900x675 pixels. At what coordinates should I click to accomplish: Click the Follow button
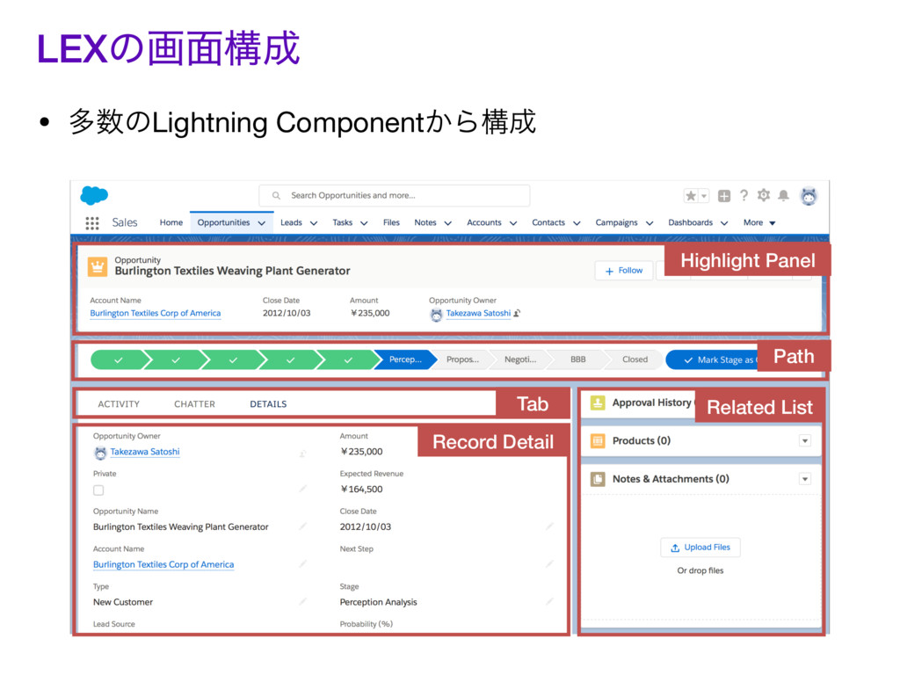point(624,271)
